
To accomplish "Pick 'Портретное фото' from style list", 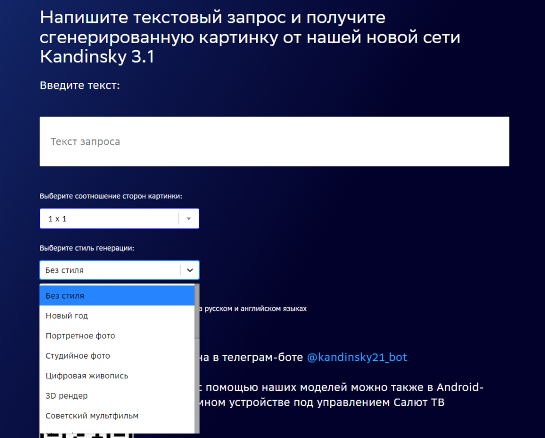I will pos(117,336).
